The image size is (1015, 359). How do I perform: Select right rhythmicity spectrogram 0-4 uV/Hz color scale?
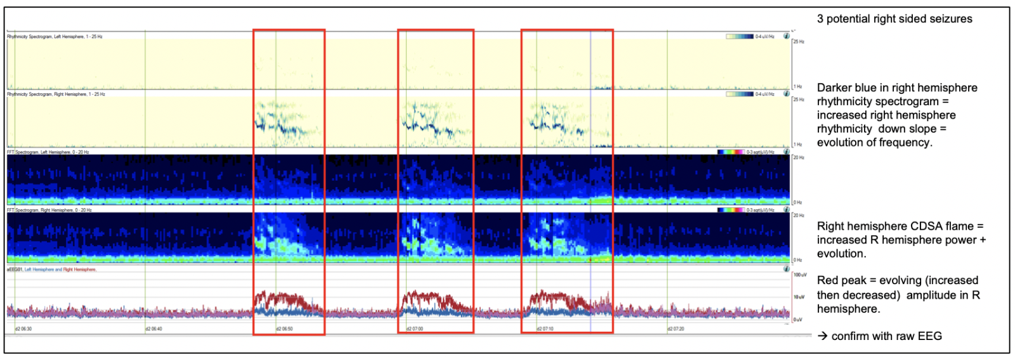(740, 94)
